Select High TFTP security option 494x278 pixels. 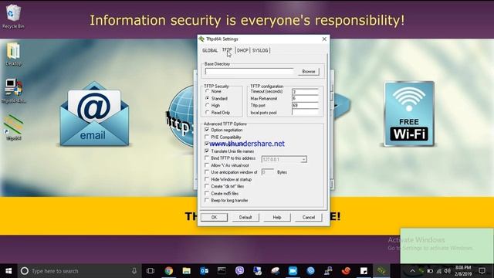click(x=208, y=105)
